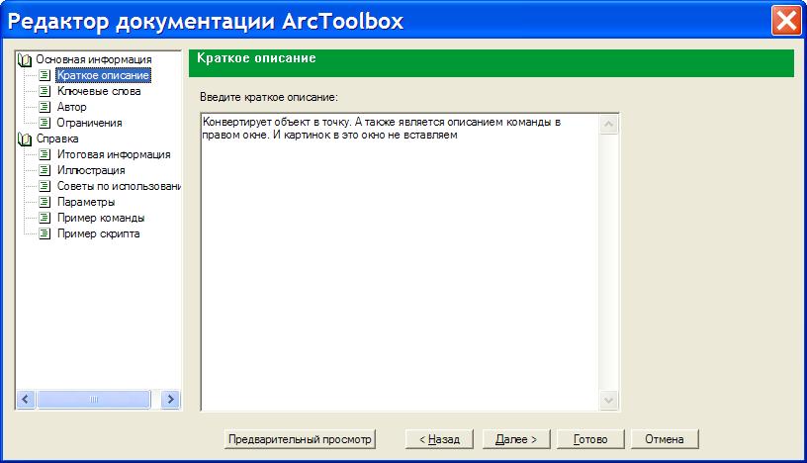807x463 pixels.
Task: Select Краткое описание in the tree
Action: click(x=103, y=75)
